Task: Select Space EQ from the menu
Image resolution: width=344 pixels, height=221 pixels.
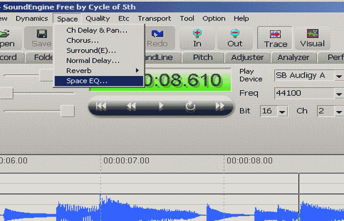Action: 87,81
